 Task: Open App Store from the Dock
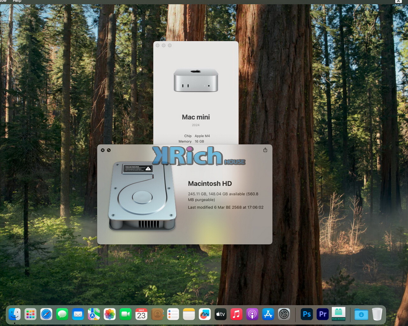point(268,314)
